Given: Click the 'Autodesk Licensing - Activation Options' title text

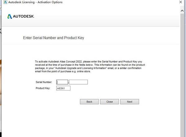Looking at the screenshot, I should pos(35,2).
